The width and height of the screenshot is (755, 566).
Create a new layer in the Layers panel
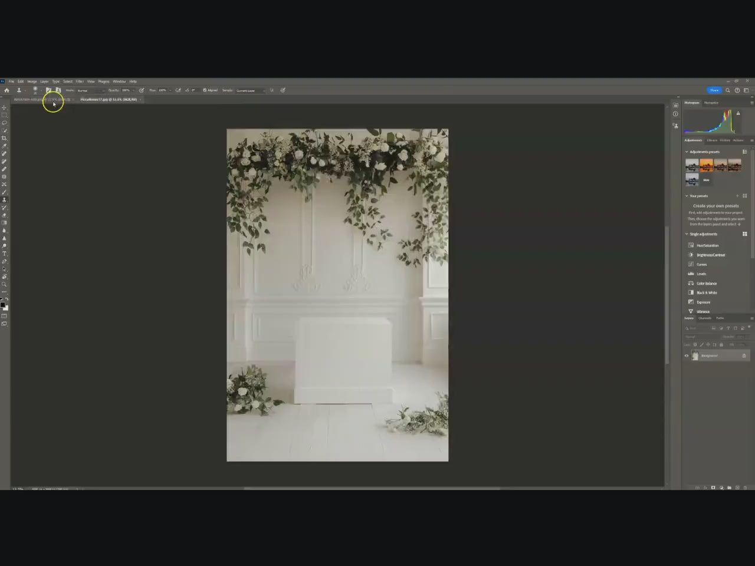737,488
